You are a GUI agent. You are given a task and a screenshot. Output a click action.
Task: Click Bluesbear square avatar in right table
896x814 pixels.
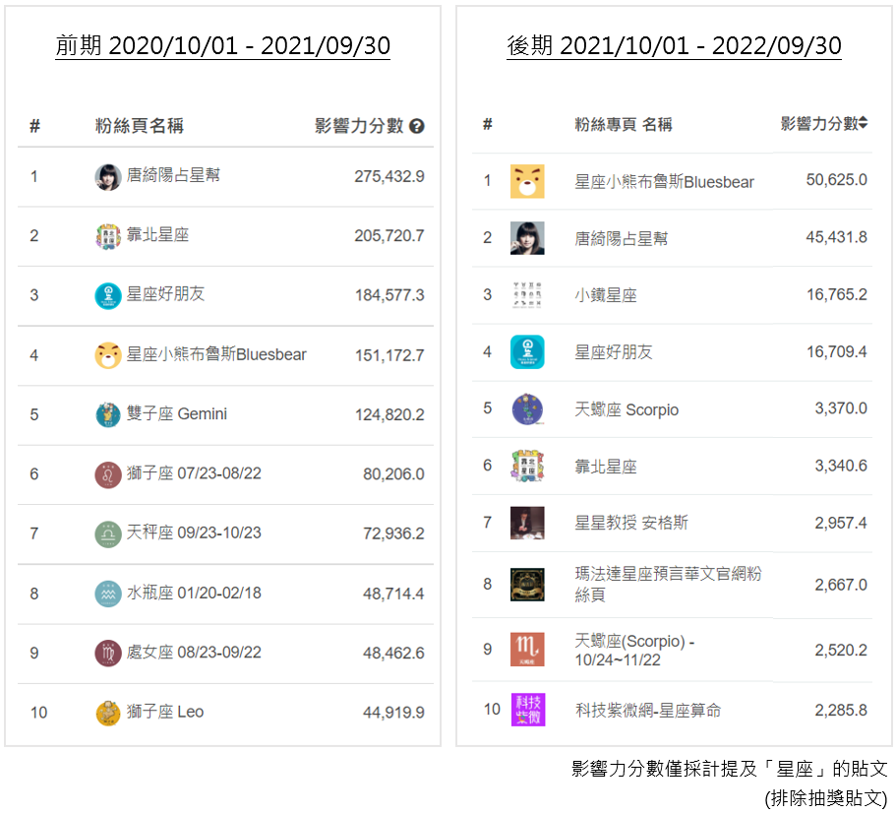527,181
